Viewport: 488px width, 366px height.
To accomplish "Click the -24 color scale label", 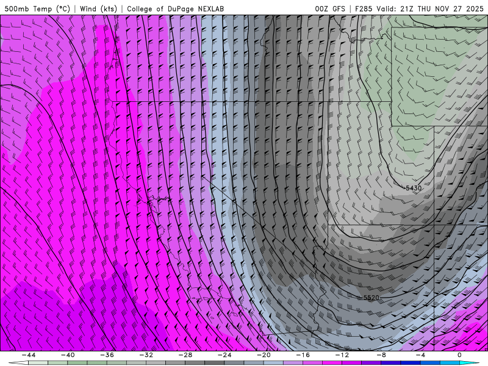I will coord(224,355).
